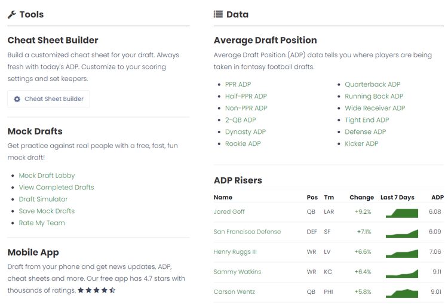Viewport: 448px width, 304px height.
Task: Go to Dynasty ADP data
Action: 245,132
